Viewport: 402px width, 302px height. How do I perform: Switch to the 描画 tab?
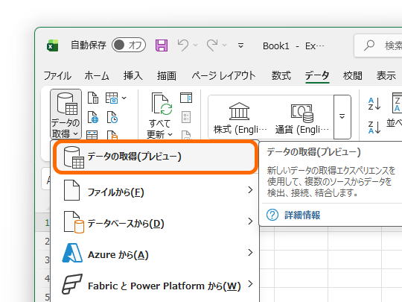(x=167, y=76)
